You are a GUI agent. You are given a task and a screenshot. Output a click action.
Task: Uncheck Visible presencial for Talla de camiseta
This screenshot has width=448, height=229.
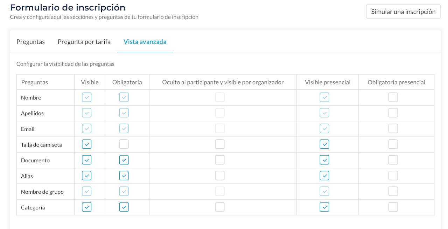coord(324,144)
